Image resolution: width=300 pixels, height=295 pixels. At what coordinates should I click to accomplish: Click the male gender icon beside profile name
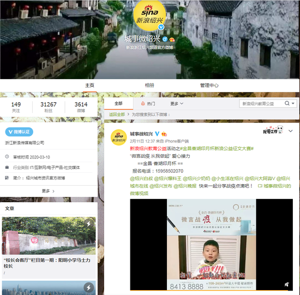pos(165,39)
